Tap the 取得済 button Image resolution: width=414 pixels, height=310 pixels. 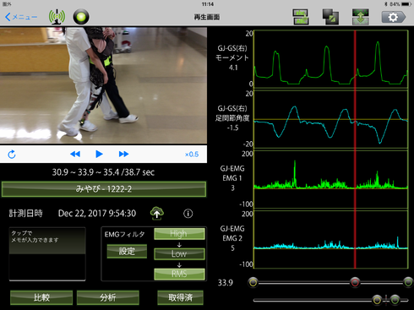click(x=180, y=297)
